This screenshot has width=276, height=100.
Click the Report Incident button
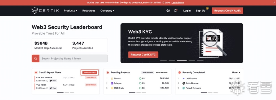pos(90,72)
